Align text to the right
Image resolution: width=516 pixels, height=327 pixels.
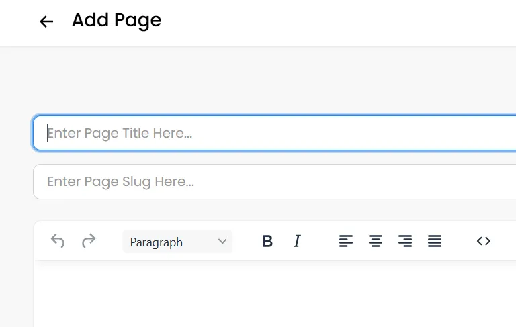click(x=405, y=241)
